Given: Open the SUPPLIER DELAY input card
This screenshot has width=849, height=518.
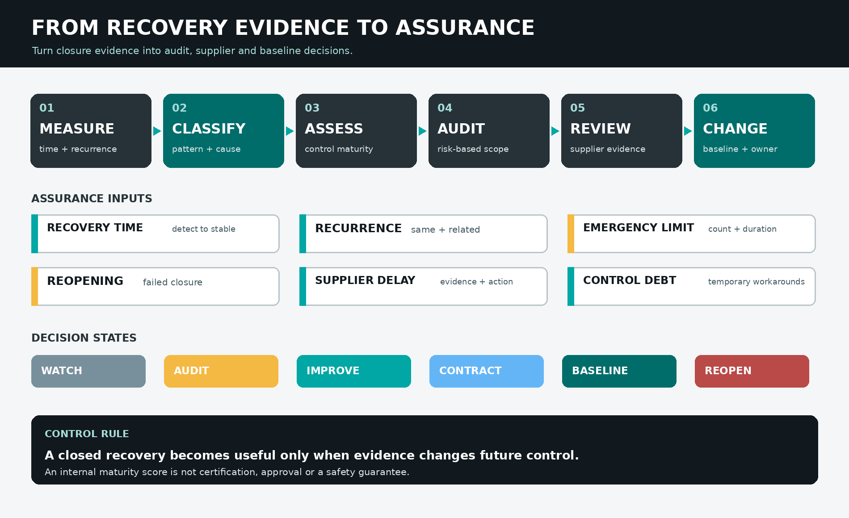Looking at the screenshot, I should coord(424,286).
